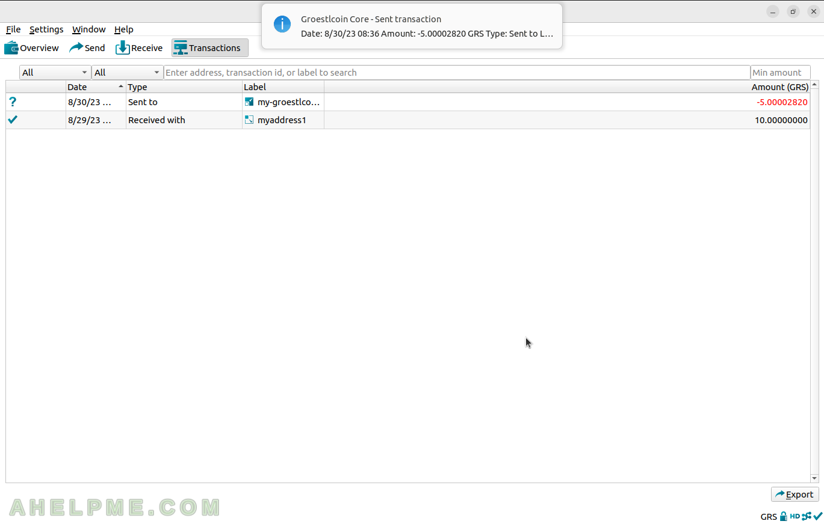Image resolution: width=824 pixels, height=524 pixels.
Task: Click the scrollbar down arrow
Action: [814, 478]
